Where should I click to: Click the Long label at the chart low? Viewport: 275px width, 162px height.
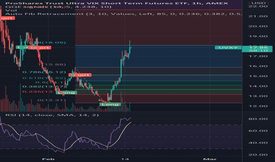tap(110, 104)
